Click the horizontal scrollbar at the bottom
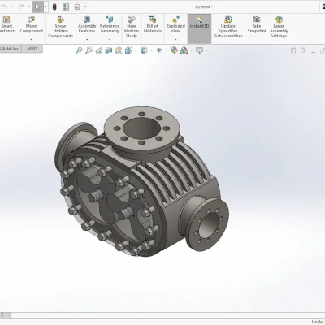The height and width of the screenshot is (325, 325). click(167, 315)
